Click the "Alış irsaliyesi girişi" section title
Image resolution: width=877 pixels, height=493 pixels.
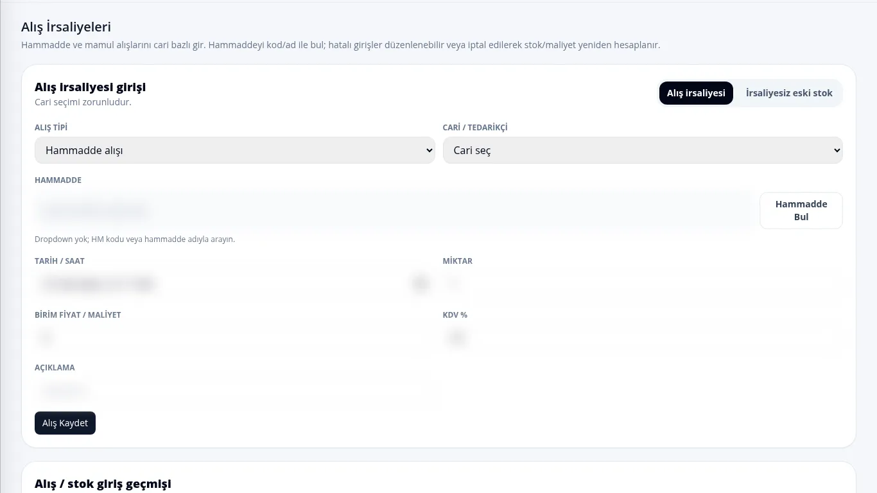[x=91, y=87]
